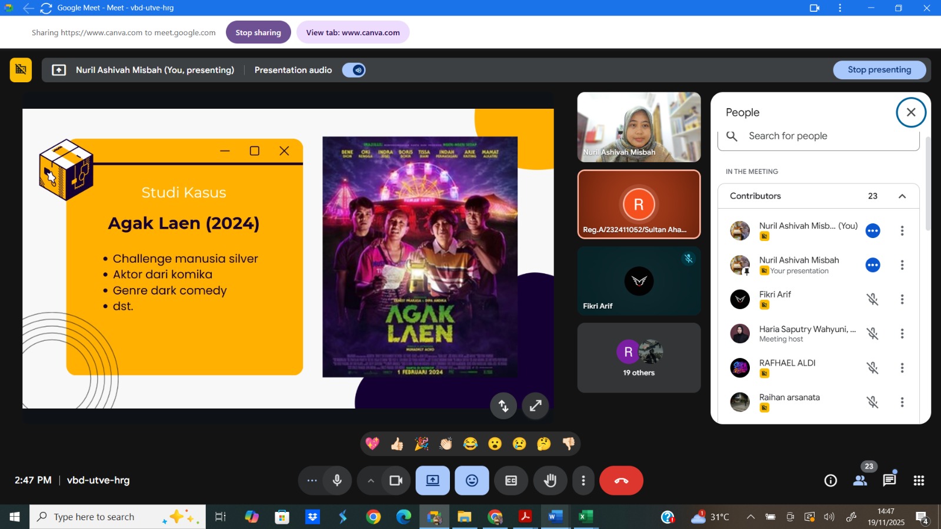Viewport: 941px width, 529px height.
Task: Click the red leave call button
Action: (x=621, y=481)
